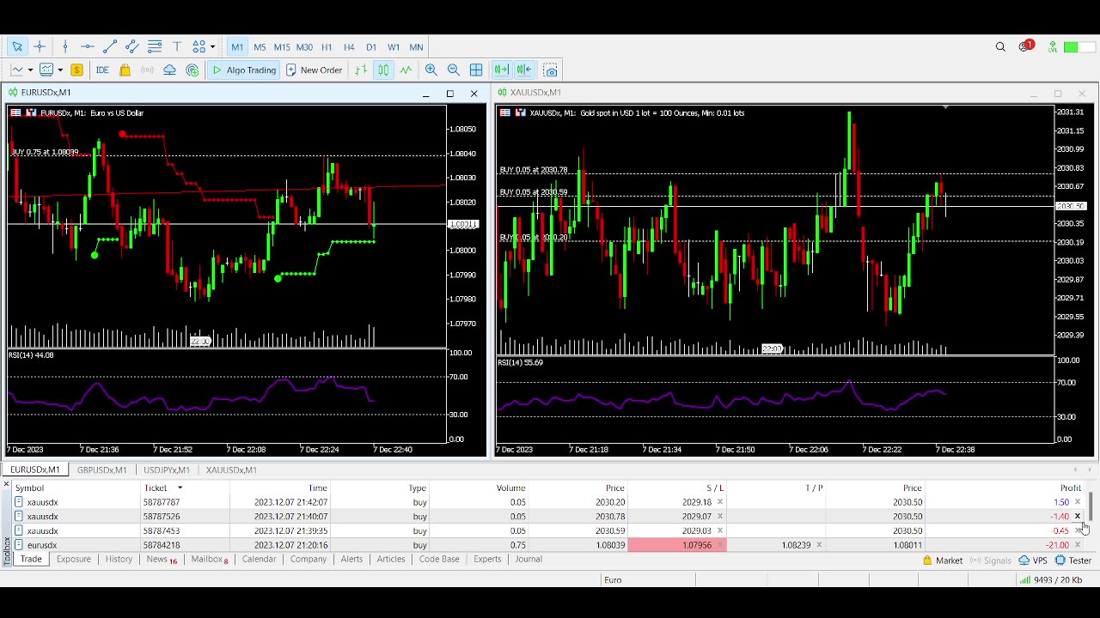The image size is (1100, 618).
Task: Close the Toolbox panel
Action: click(6, 485)
